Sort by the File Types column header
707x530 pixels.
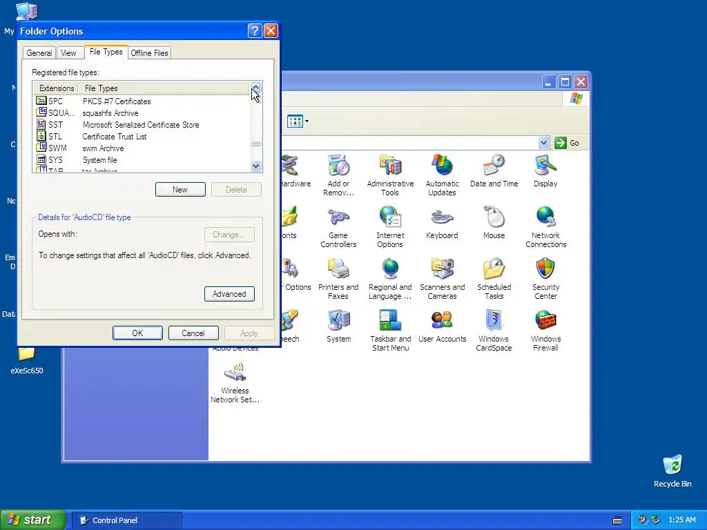[164, 88]
